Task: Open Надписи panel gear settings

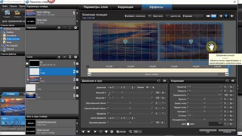Action: (76, 28)
